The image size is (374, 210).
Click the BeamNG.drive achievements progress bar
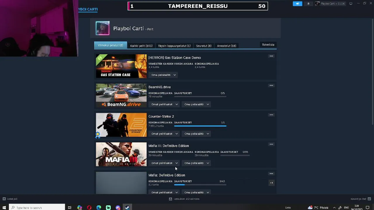point(200,97)
